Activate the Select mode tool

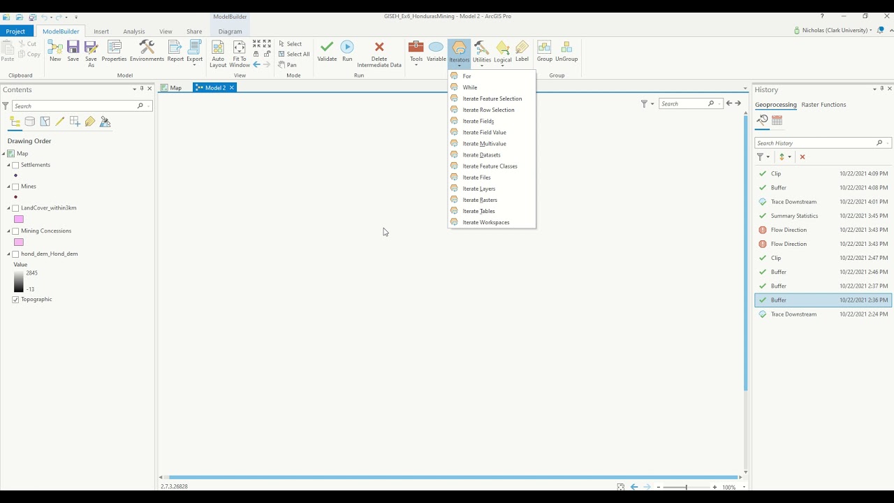(290, 43)
